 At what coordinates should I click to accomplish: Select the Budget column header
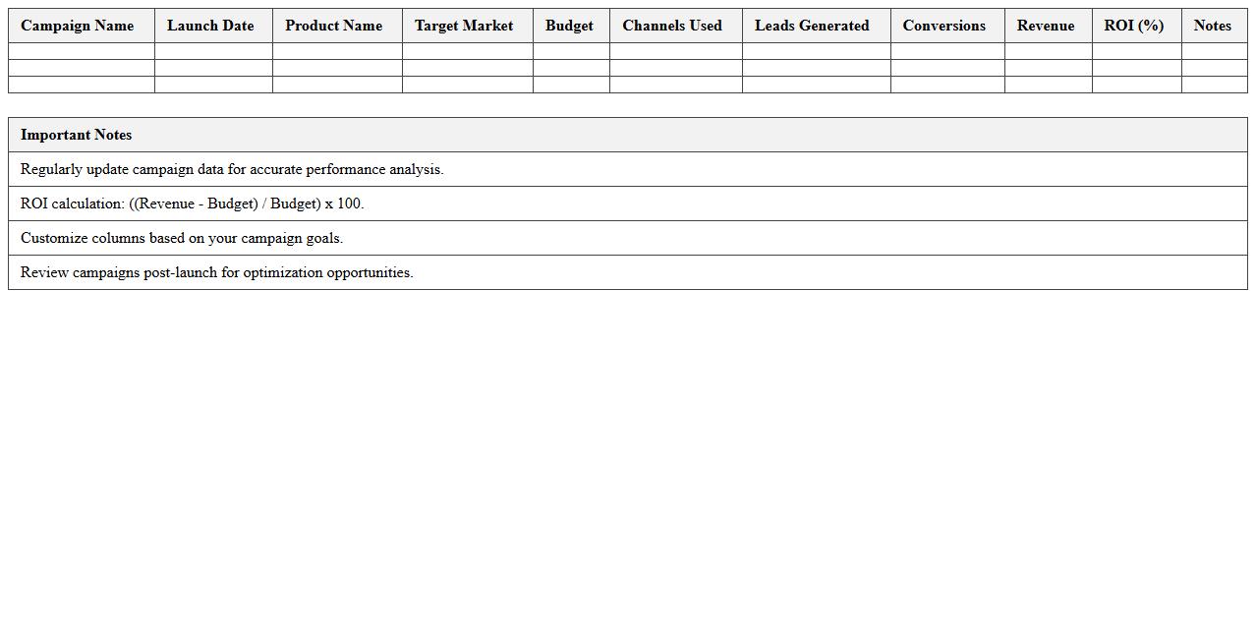(569, 26)
